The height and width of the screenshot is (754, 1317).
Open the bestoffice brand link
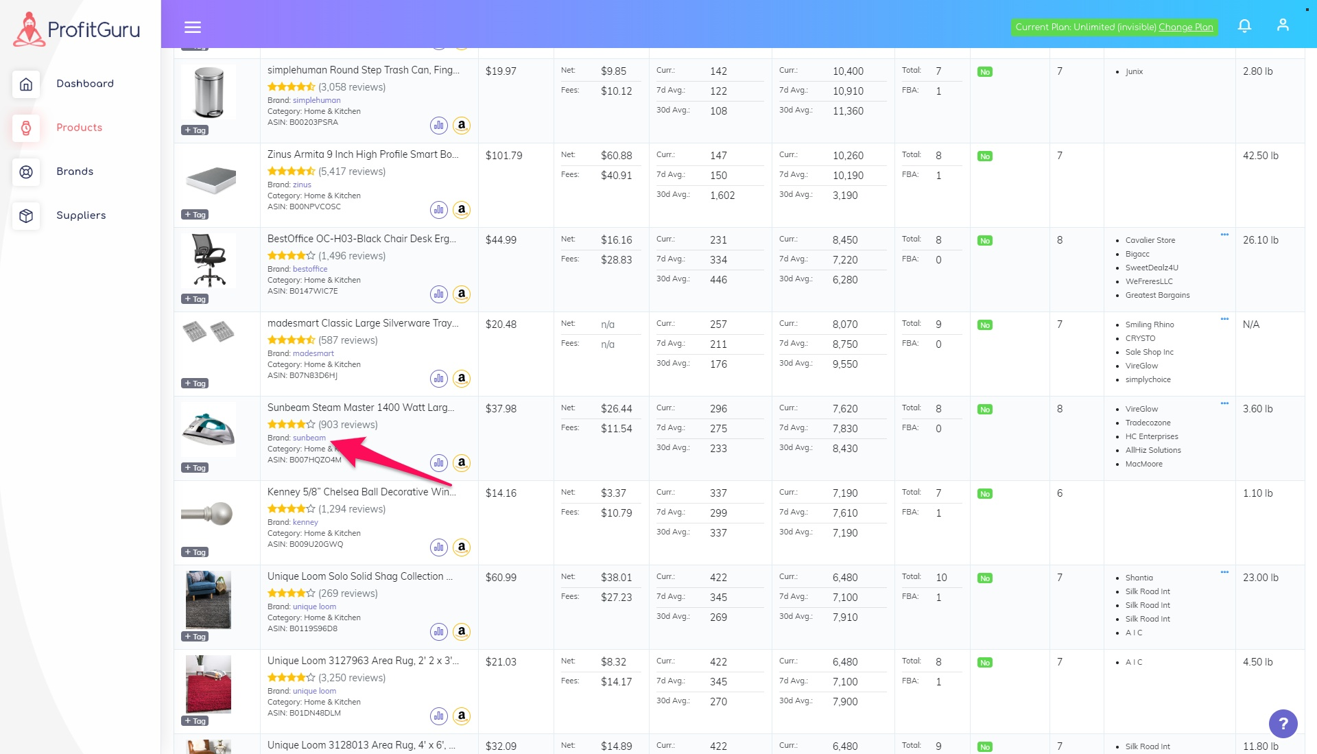point(310,269)
